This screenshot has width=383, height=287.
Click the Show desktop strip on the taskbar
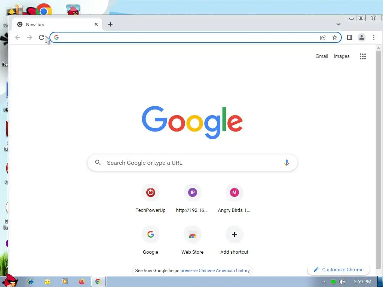point(380,282)
